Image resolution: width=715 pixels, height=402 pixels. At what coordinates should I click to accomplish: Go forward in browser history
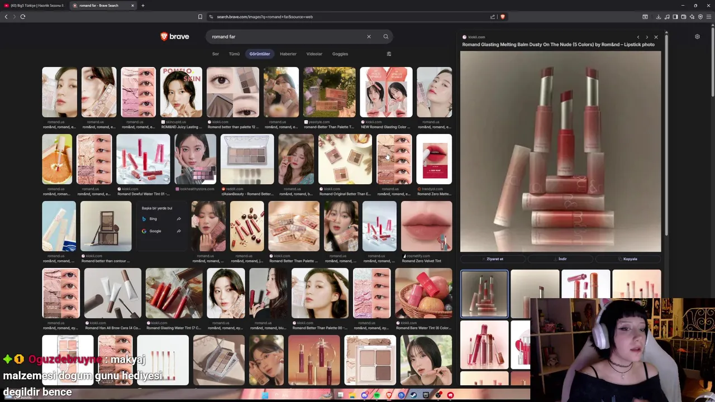pos(14,17)
